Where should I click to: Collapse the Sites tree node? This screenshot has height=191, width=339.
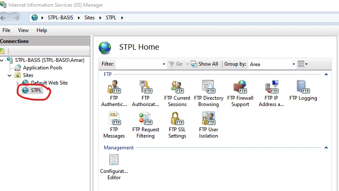(x=9, y=75)
